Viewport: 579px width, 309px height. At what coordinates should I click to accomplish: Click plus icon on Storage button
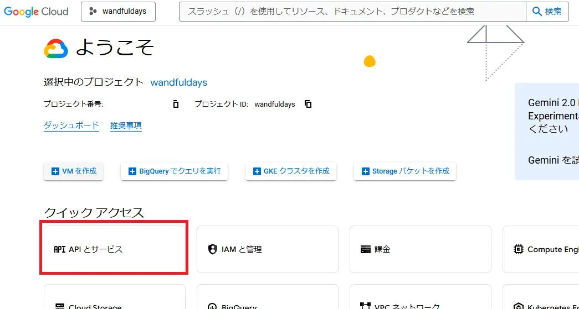[x=366, y=171]
